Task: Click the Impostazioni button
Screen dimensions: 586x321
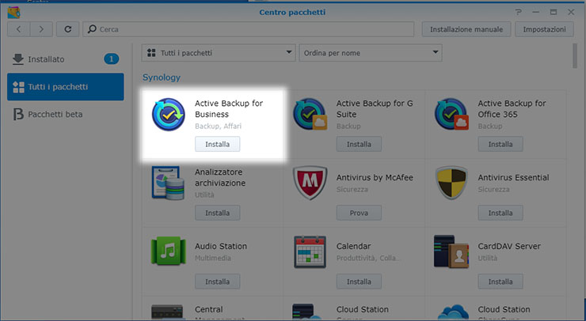Action: (x=544, y=29)
